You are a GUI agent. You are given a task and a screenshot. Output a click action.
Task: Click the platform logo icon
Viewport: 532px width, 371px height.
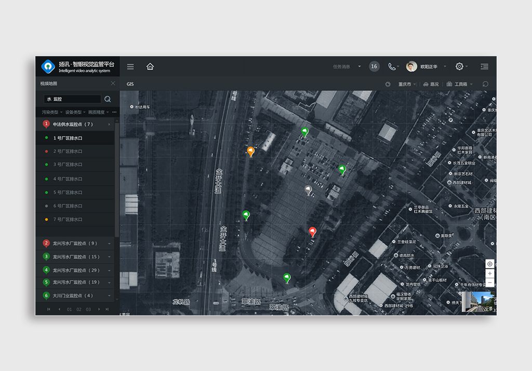click(48, 66)
